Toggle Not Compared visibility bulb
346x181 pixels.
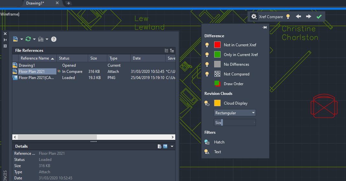[207, 74]
